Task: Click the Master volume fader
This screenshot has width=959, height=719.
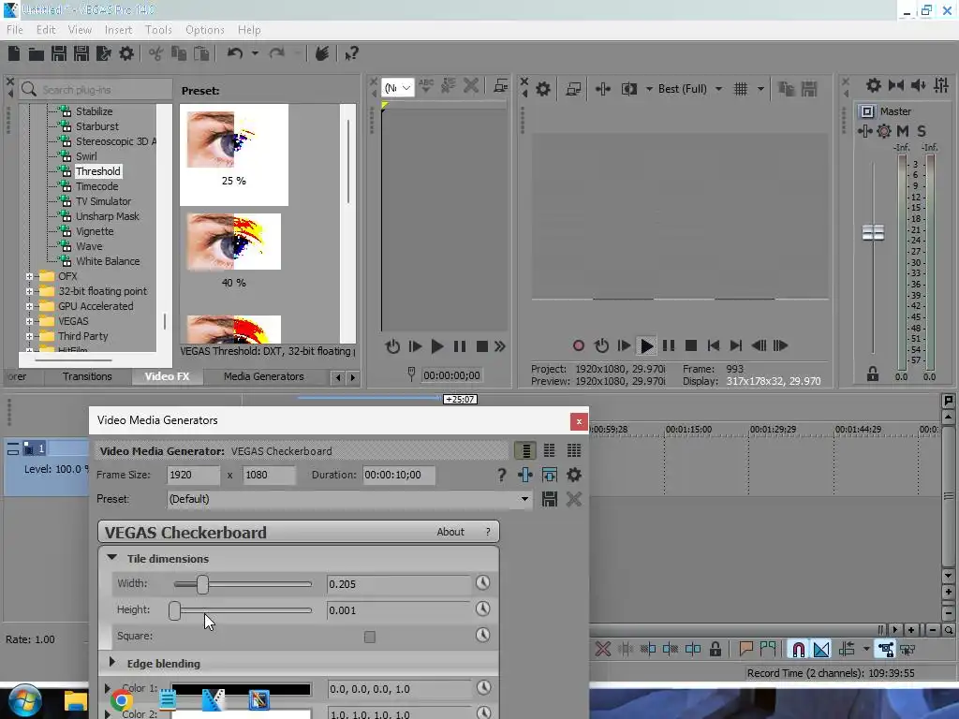Action: pyautogui.click(x=873, y=232)
